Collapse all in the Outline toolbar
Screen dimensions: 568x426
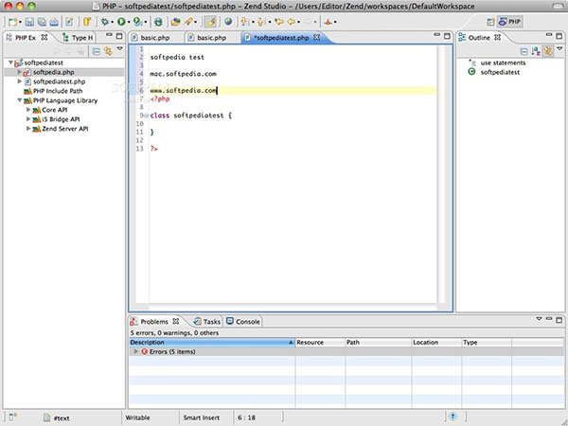pyautogui.click(x=524, y=51)
